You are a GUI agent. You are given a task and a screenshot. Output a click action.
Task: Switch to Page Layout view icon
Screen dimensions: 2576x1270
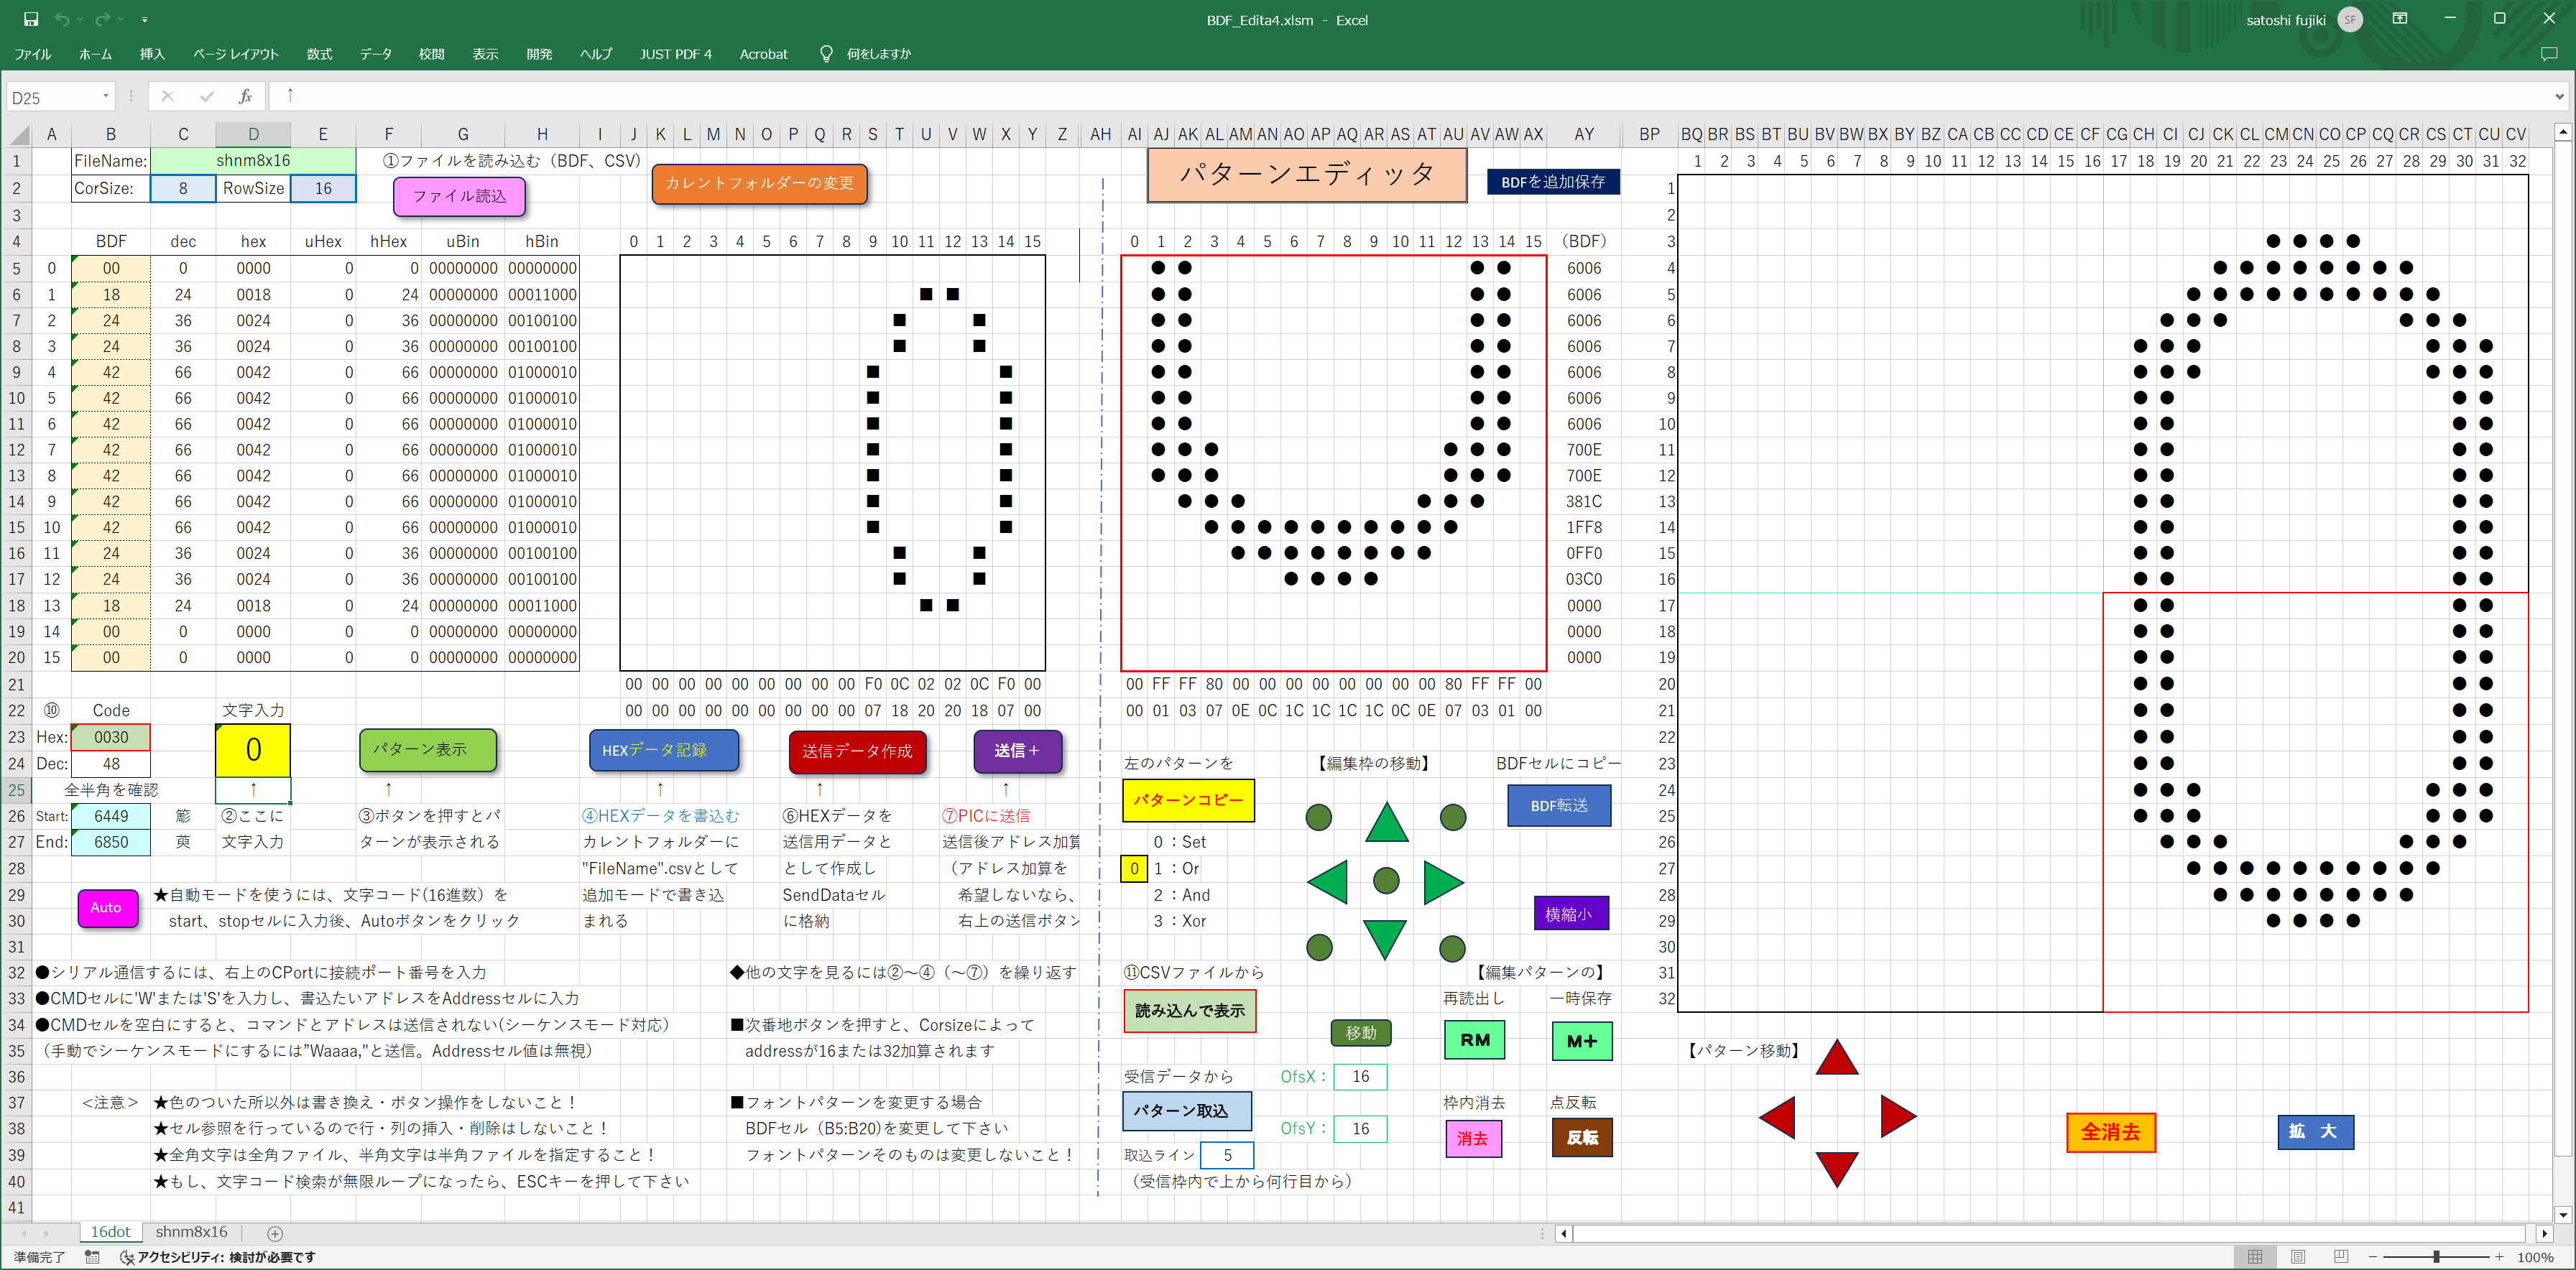pos(2298,1257)
